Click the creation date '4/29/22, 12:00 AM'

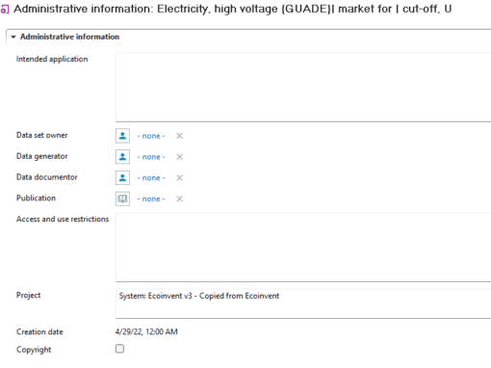tap(146, 331)
